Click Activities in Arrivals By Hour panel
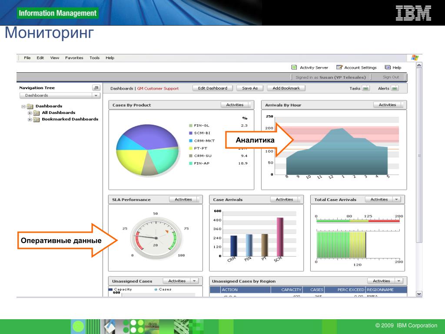Viewport: 445px width, 334px height. 388,105
